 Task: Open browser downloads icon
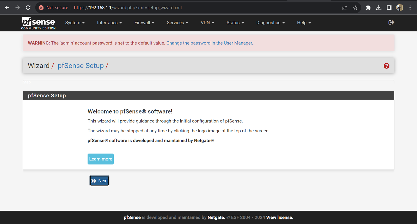click(379, 8)
